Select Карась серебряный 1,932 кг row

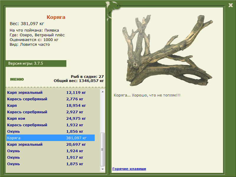pos(50,125)
